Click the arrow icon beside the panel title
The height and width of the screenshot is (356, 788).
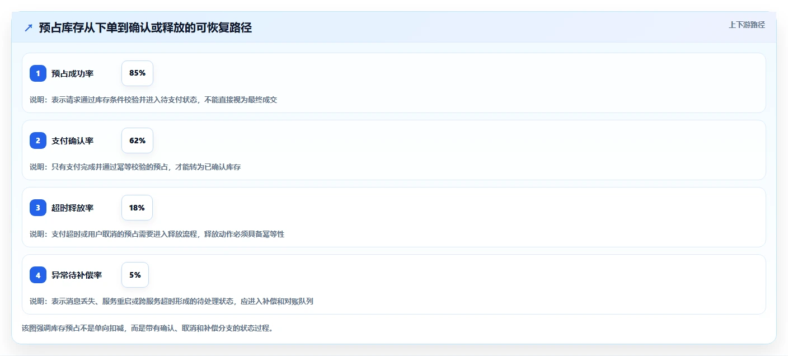[x=29, y=28]
